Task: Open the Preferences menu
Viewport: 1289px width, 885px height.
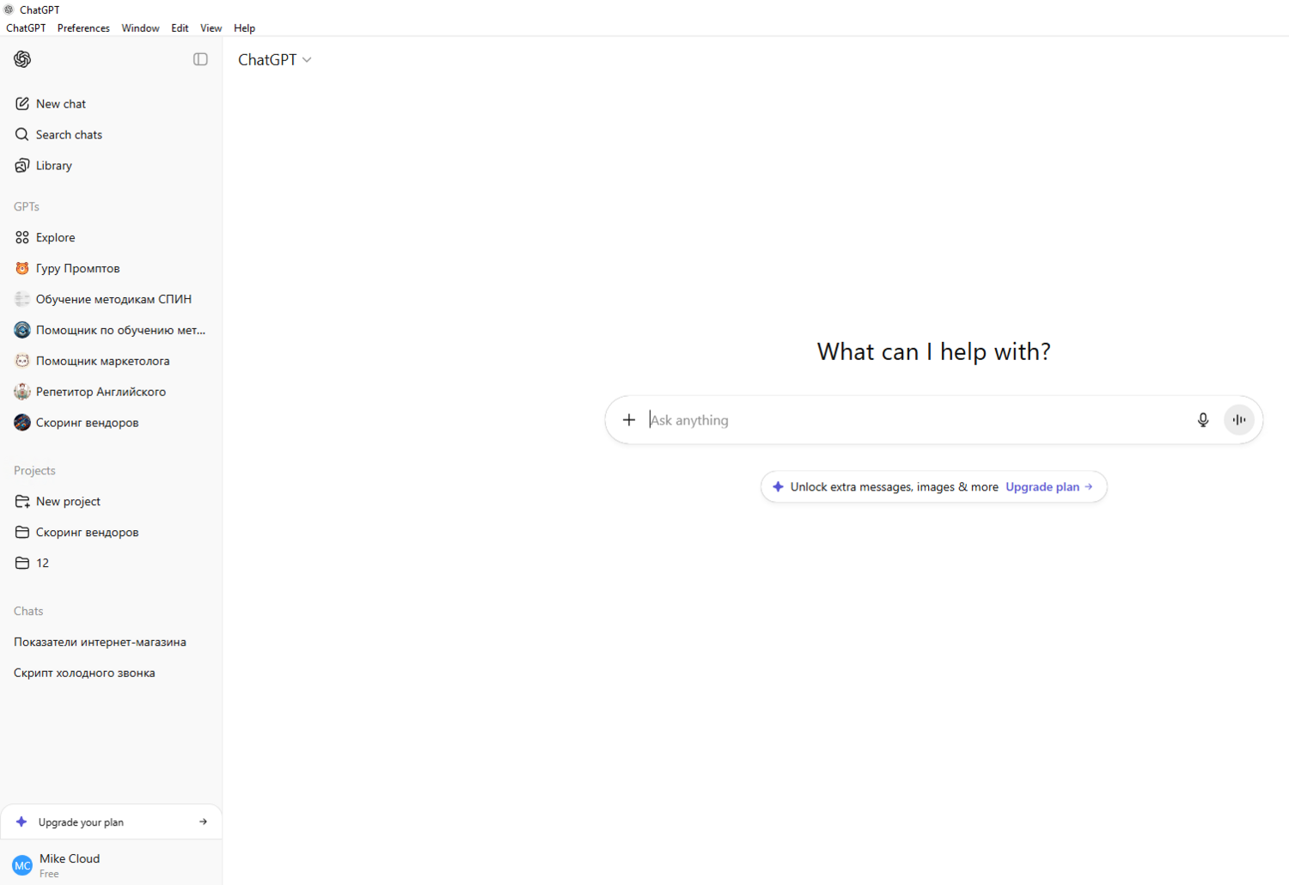Action: [x=82, y=27]
